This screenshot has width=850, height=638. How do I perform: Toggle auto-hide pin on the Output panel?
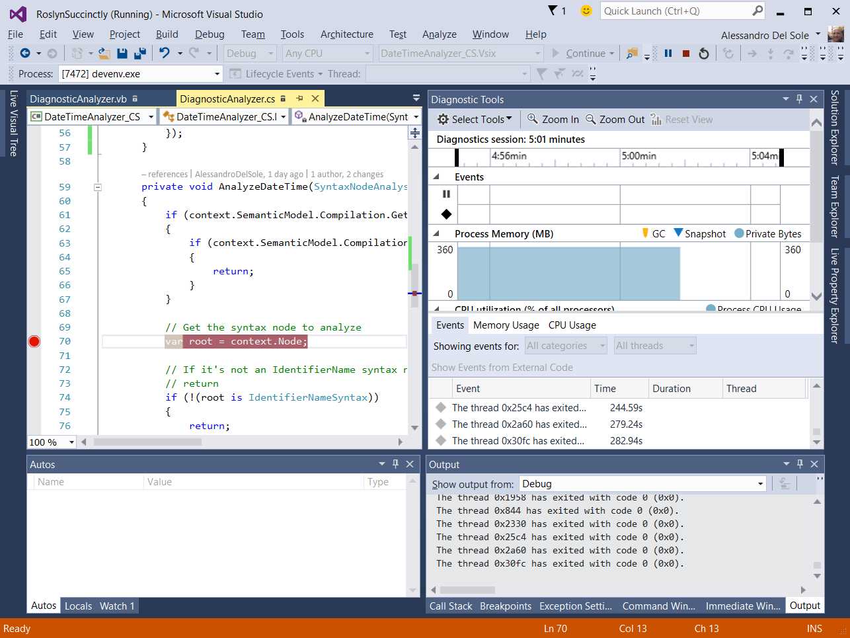click(800, 464)
